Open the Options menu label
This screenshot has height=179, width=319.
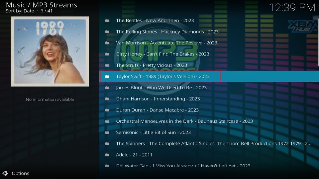[x=20, y=173]
